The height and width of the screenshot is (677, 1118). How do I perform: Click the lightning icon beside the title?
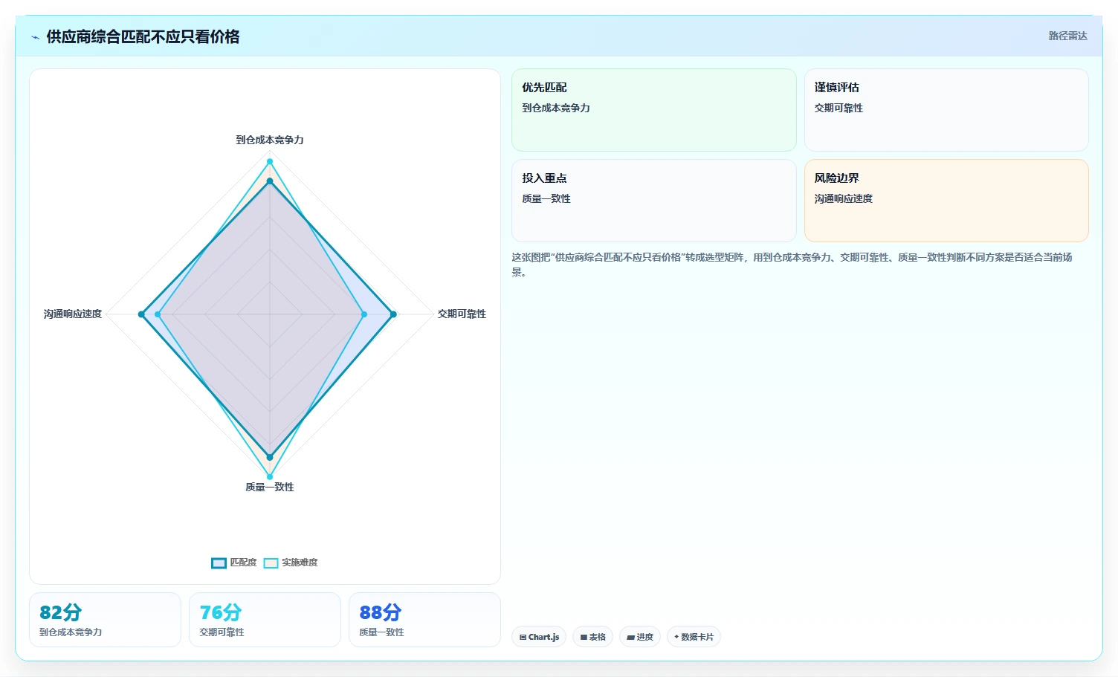pos(35,37)
